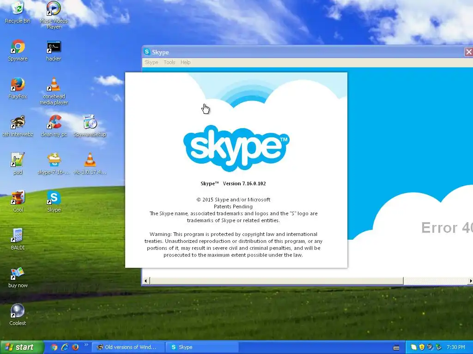Screen dimensions: 473x354
Task: Click the Start button
Action: 22,347
